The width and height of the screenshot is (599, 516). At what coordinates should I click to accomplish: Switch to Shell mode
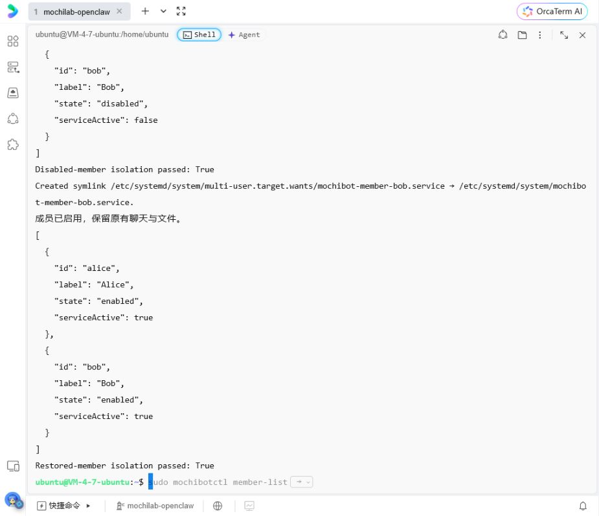point(199,35)
